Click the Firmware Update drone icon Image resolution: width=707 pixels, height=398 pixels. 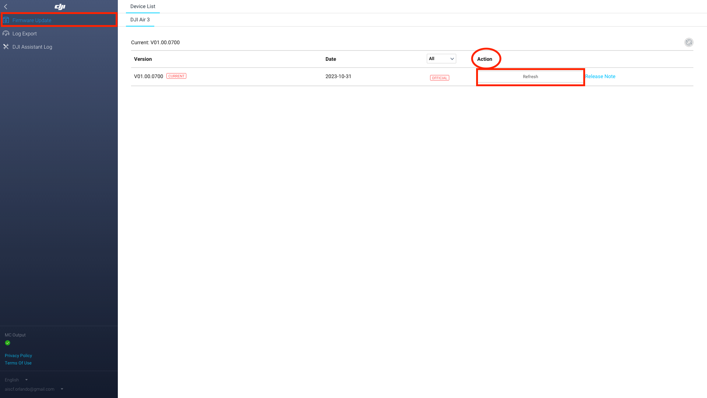6,20
